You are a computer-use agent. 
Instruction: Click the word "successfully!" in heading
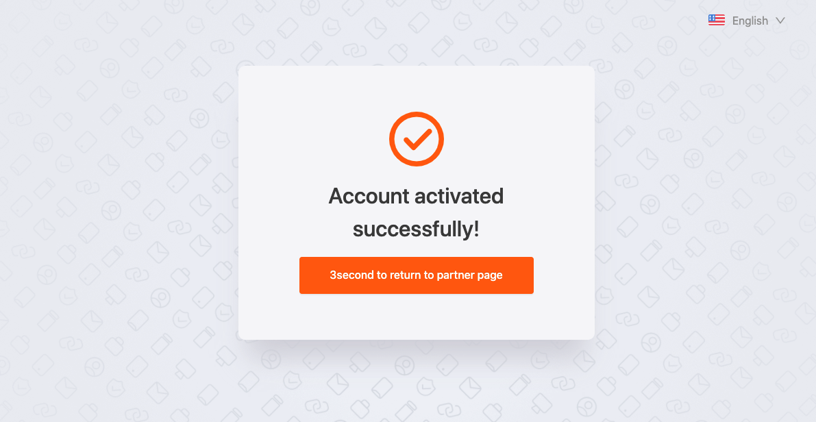[417, 229]
